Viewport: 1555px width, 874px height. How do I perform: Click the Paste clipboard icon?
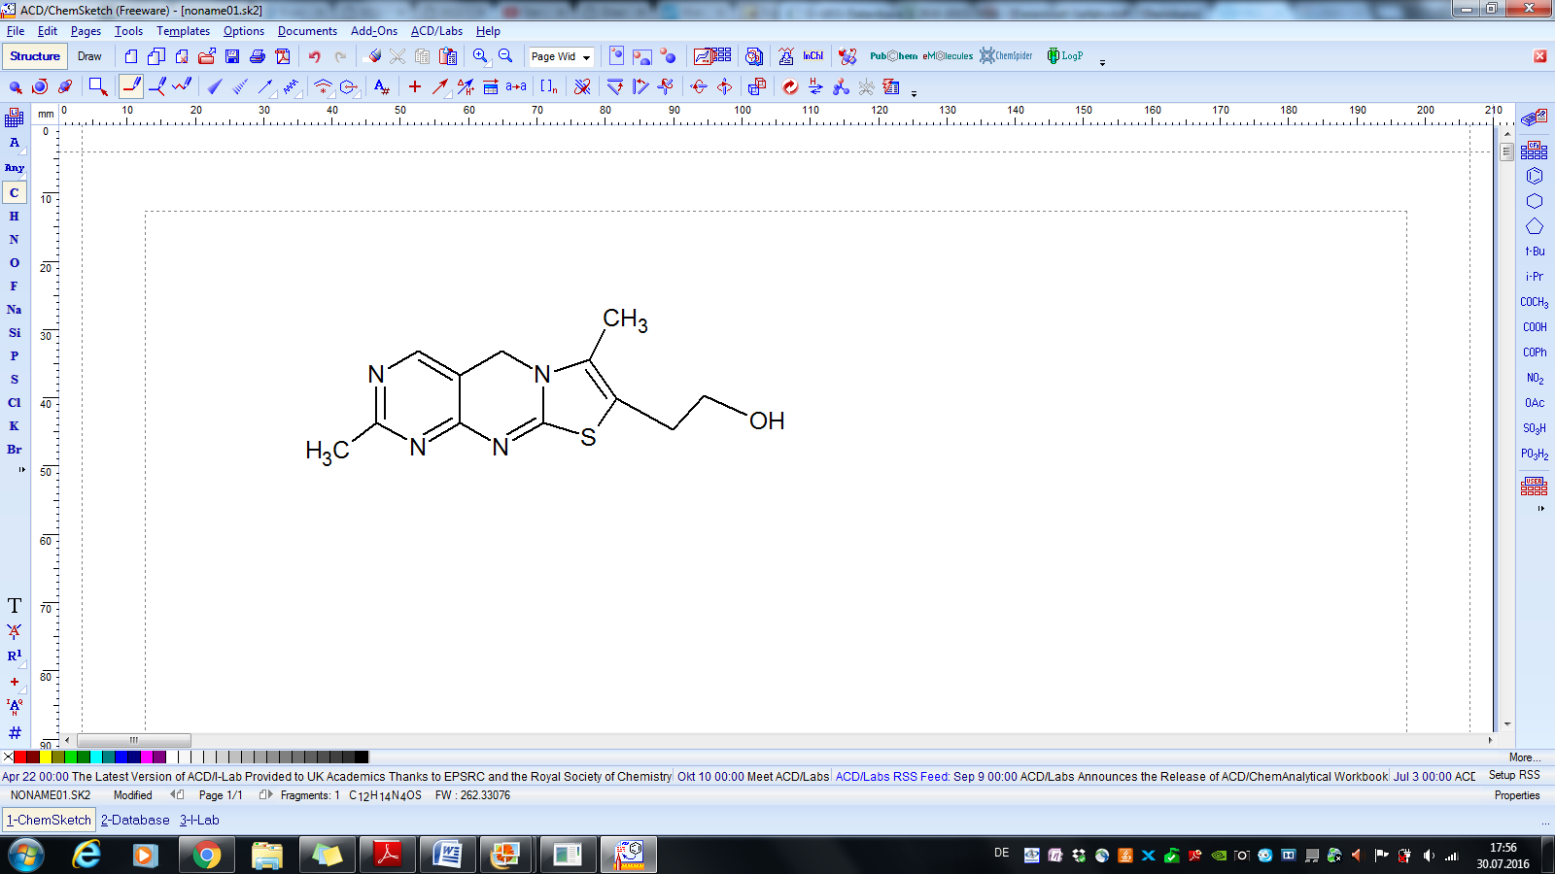[x=448, y=56]
